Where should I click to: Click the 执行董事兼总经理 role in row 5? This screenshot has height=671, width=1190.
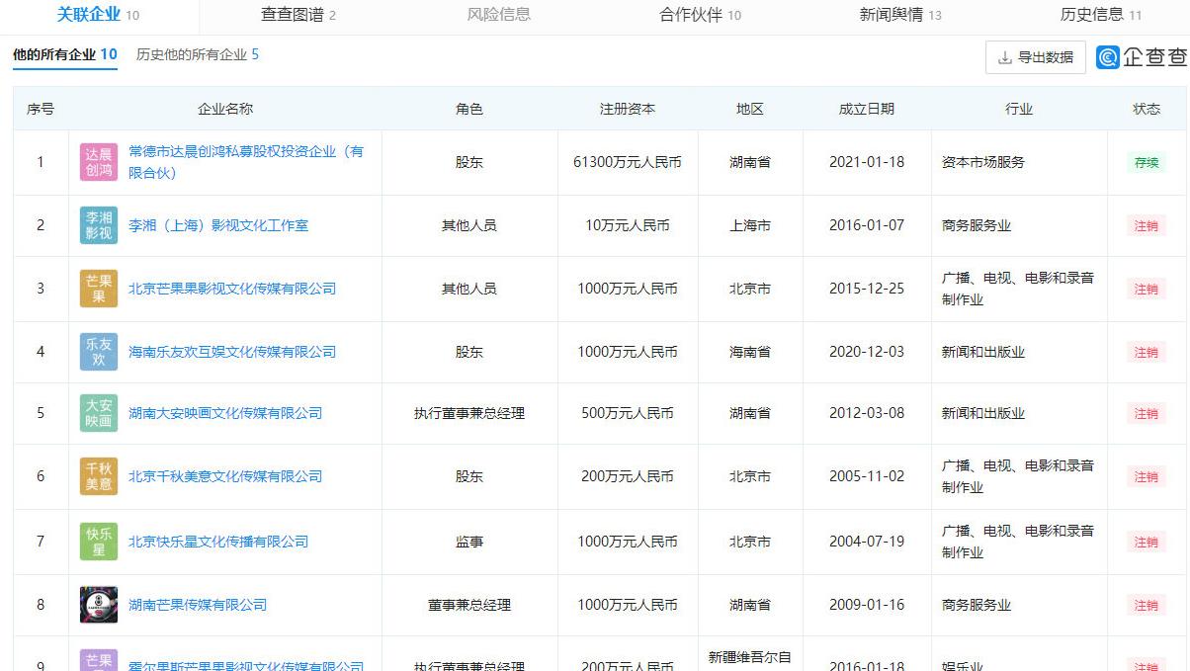pyautogui.click(x=469, y=413)
